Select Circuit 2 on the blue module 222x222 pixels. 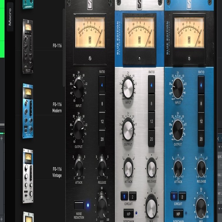click(182, 197)
